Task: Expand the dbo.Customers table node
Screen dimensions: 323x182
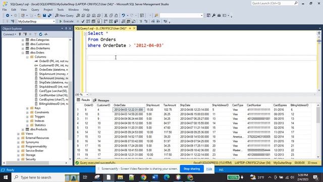Action: point(23,44)
